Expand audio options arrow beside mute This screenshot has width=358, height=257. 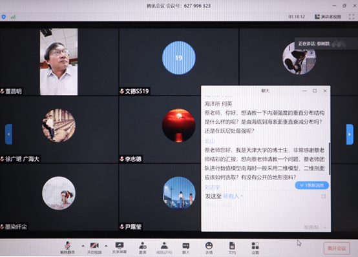[83, 245]
